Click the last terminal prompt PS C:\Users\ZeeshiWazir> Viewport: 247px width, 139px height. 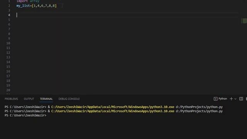click(x=25, y=115)
